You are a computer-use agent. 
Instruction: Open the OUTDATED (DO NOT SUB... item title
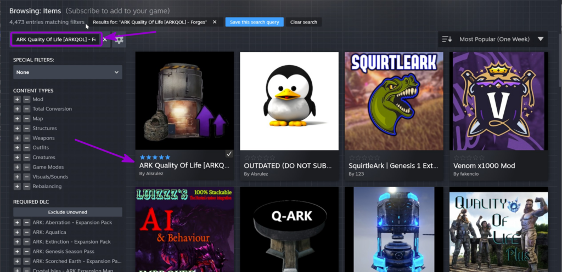click(288, 165)
